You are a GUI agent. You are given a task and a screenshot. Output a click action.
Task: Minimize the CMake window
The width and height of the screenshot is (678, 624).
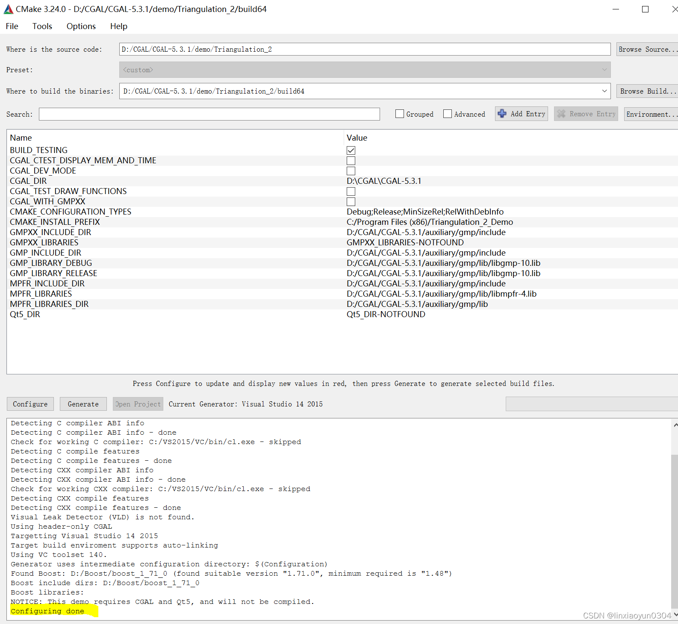[x=616, y=9]
